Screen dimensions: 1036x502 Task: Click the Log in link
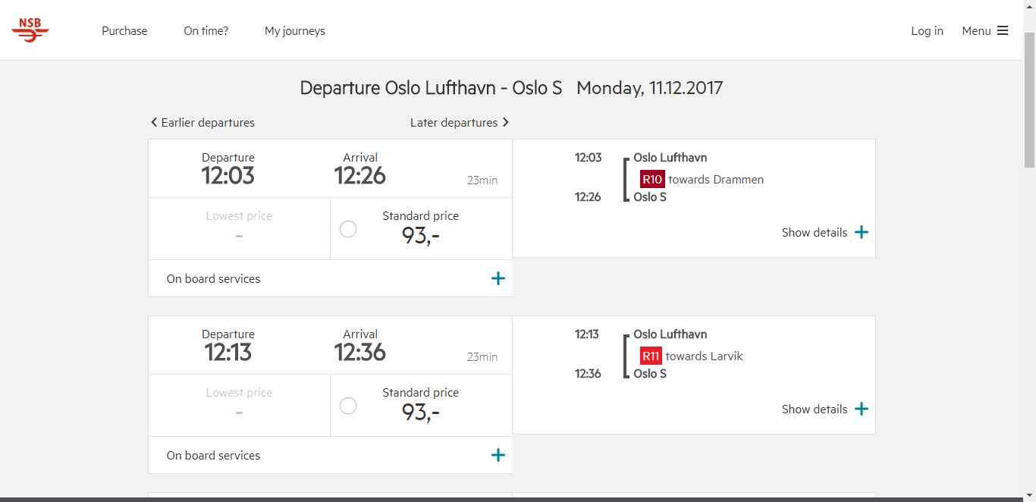pos(927,31)
